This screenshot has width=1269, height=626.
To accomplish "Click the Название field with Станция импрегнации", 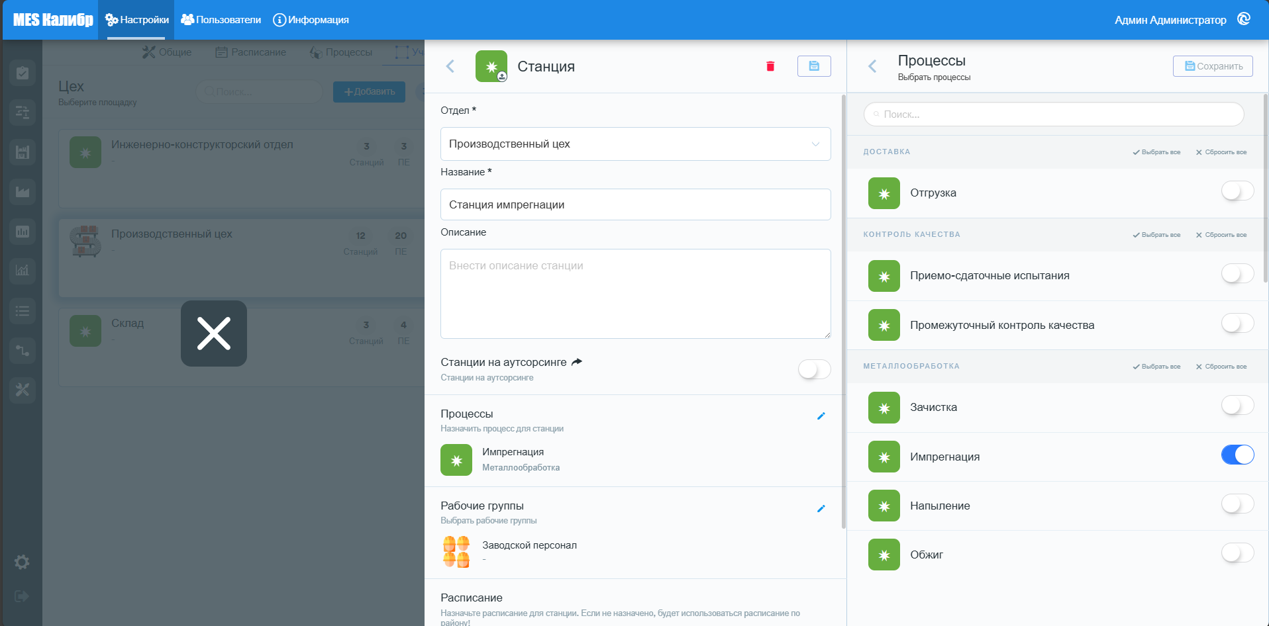I will (635, 204).
